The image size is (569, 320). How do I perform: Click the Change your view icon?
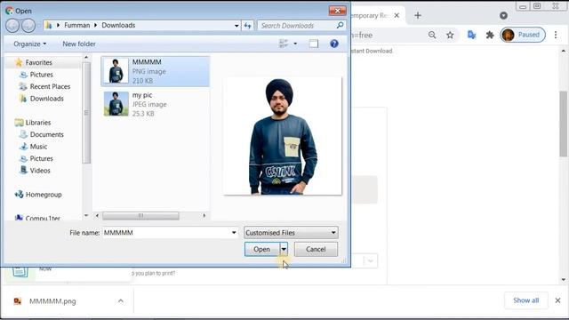tap(284, 44)
